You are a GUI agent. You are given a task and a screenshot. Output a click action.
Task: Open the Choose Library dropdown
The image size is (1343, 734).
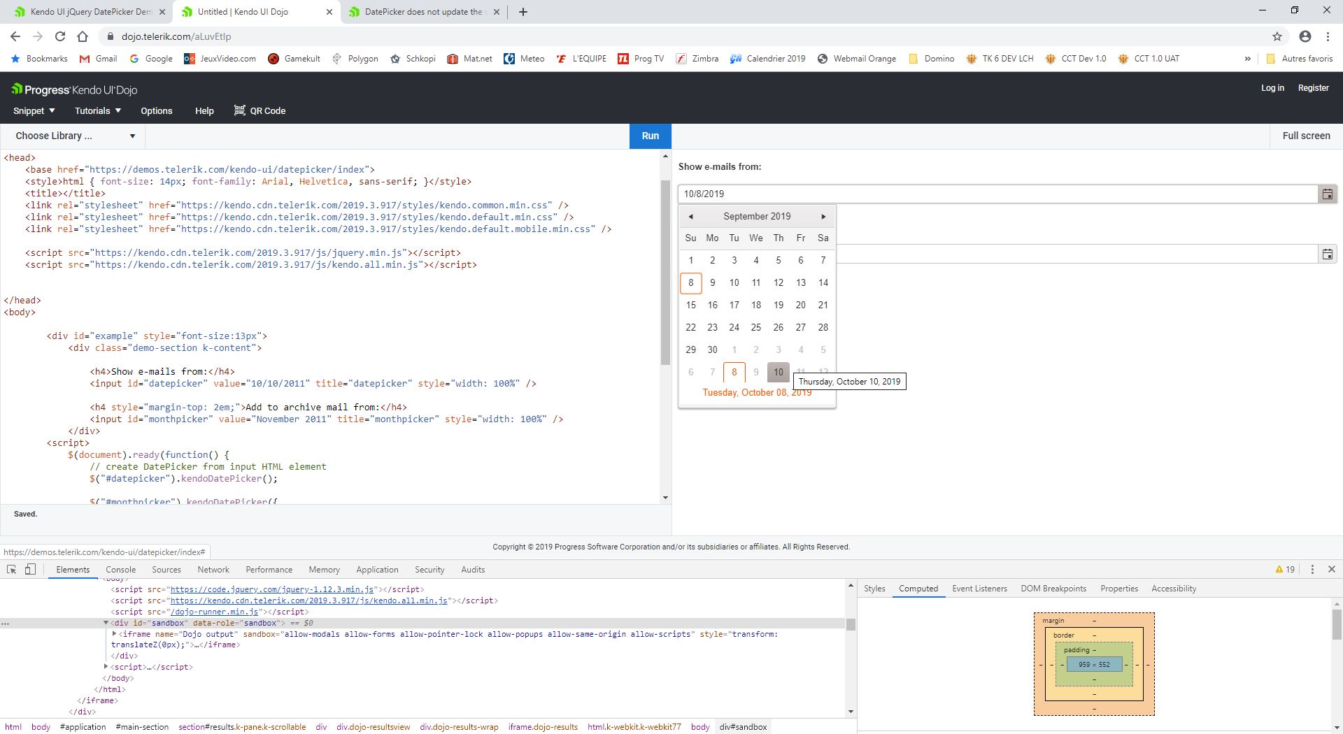pyautogui.click(x=73, y=136)
